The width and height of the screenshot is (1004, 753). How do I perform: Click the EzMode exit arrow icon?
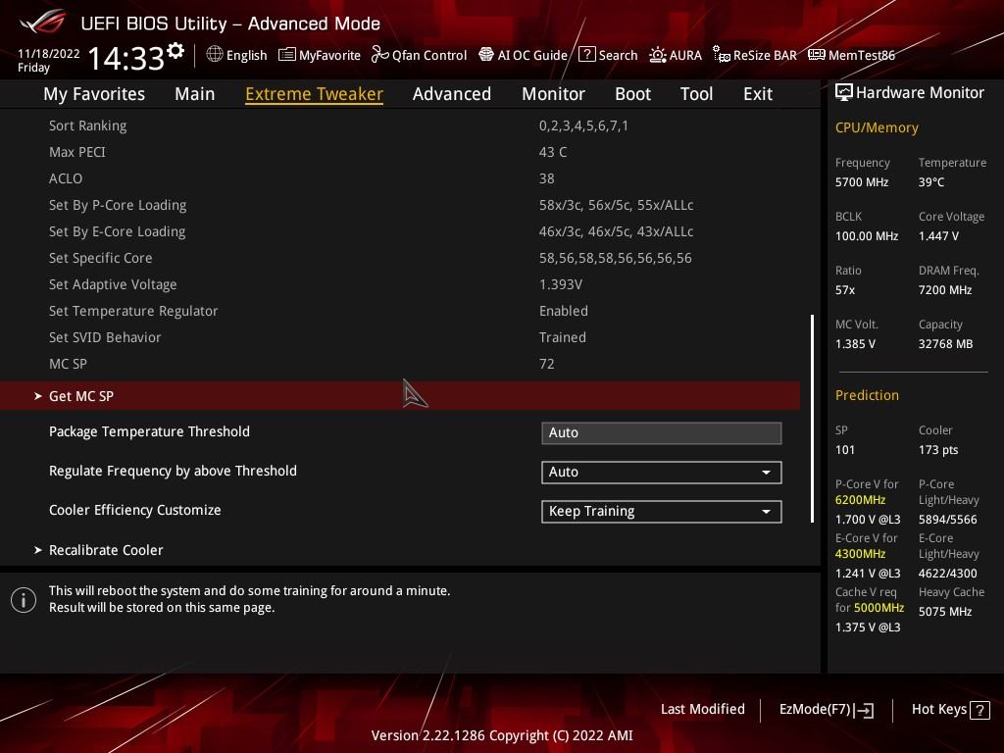coord(865,710)
